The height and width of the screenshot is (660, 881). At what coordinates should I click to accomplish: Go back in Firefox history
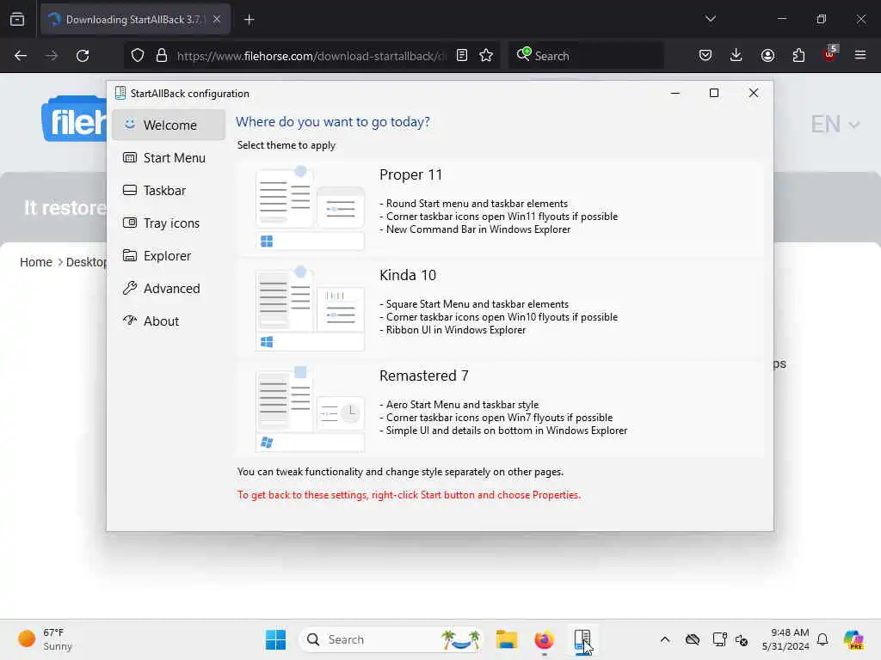coord(21,56)
